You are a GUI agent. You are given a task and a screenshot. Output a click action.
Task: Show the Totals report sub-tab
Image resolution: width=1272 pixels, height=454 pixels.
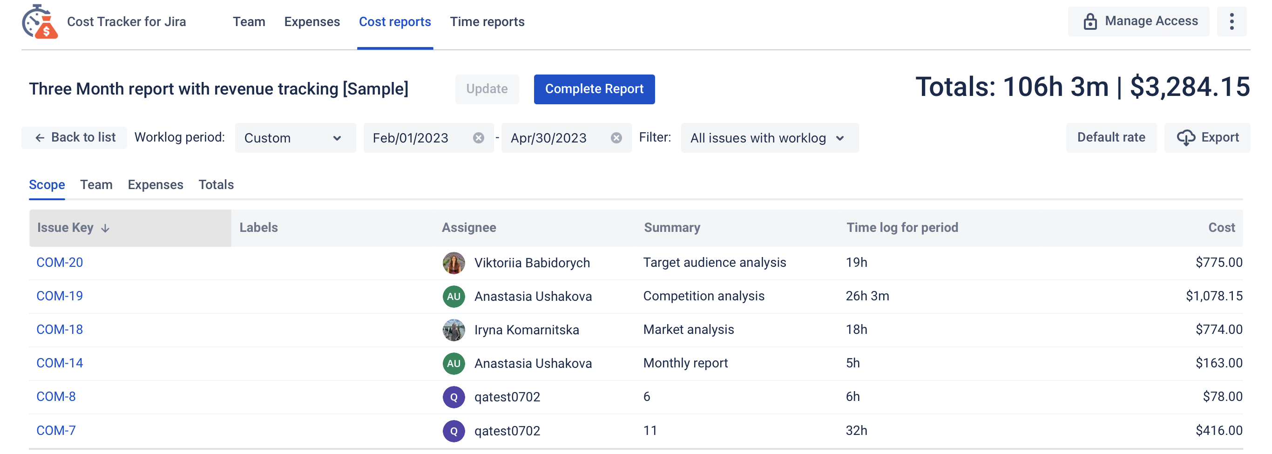217,185
